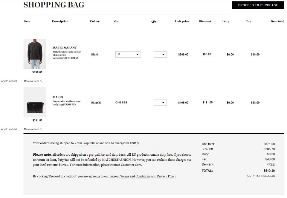The height and width of the screenshot is (198, 287).
Task: Click the MARNI brand name
Action: [x=58, y=97]
